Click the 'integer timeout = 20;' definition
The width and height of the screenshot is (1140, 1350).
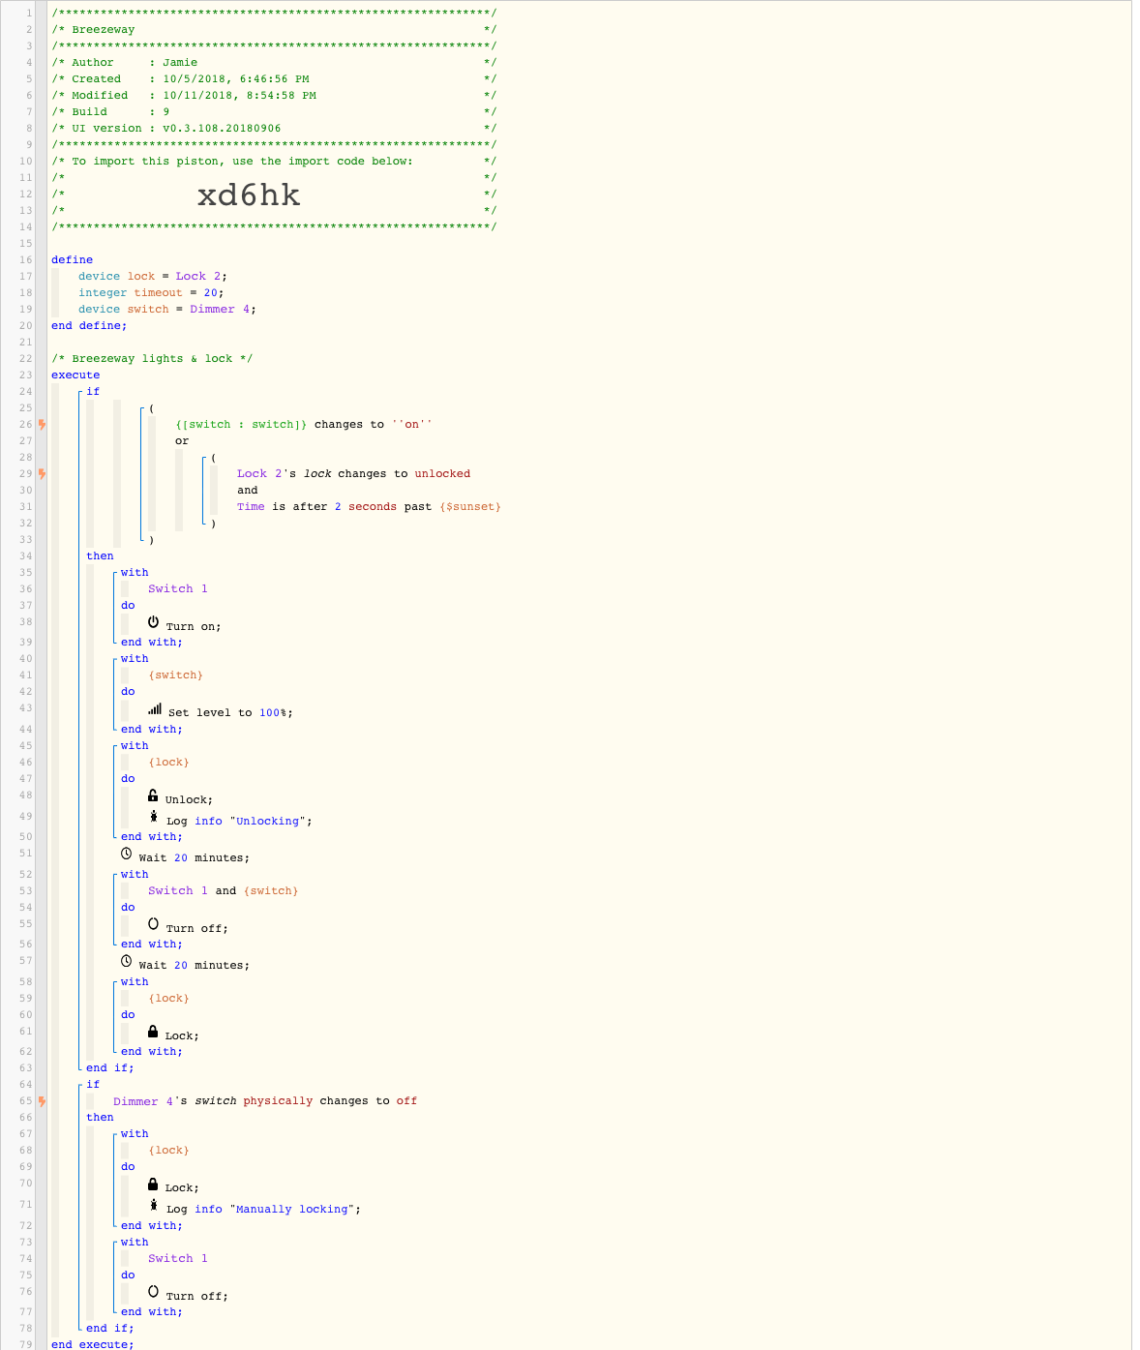151,292
